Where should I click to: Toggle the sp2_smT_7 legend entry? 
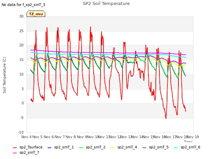26,152
